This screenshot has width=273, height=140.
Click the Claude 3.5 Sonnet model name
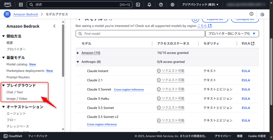tap(101, 108)
